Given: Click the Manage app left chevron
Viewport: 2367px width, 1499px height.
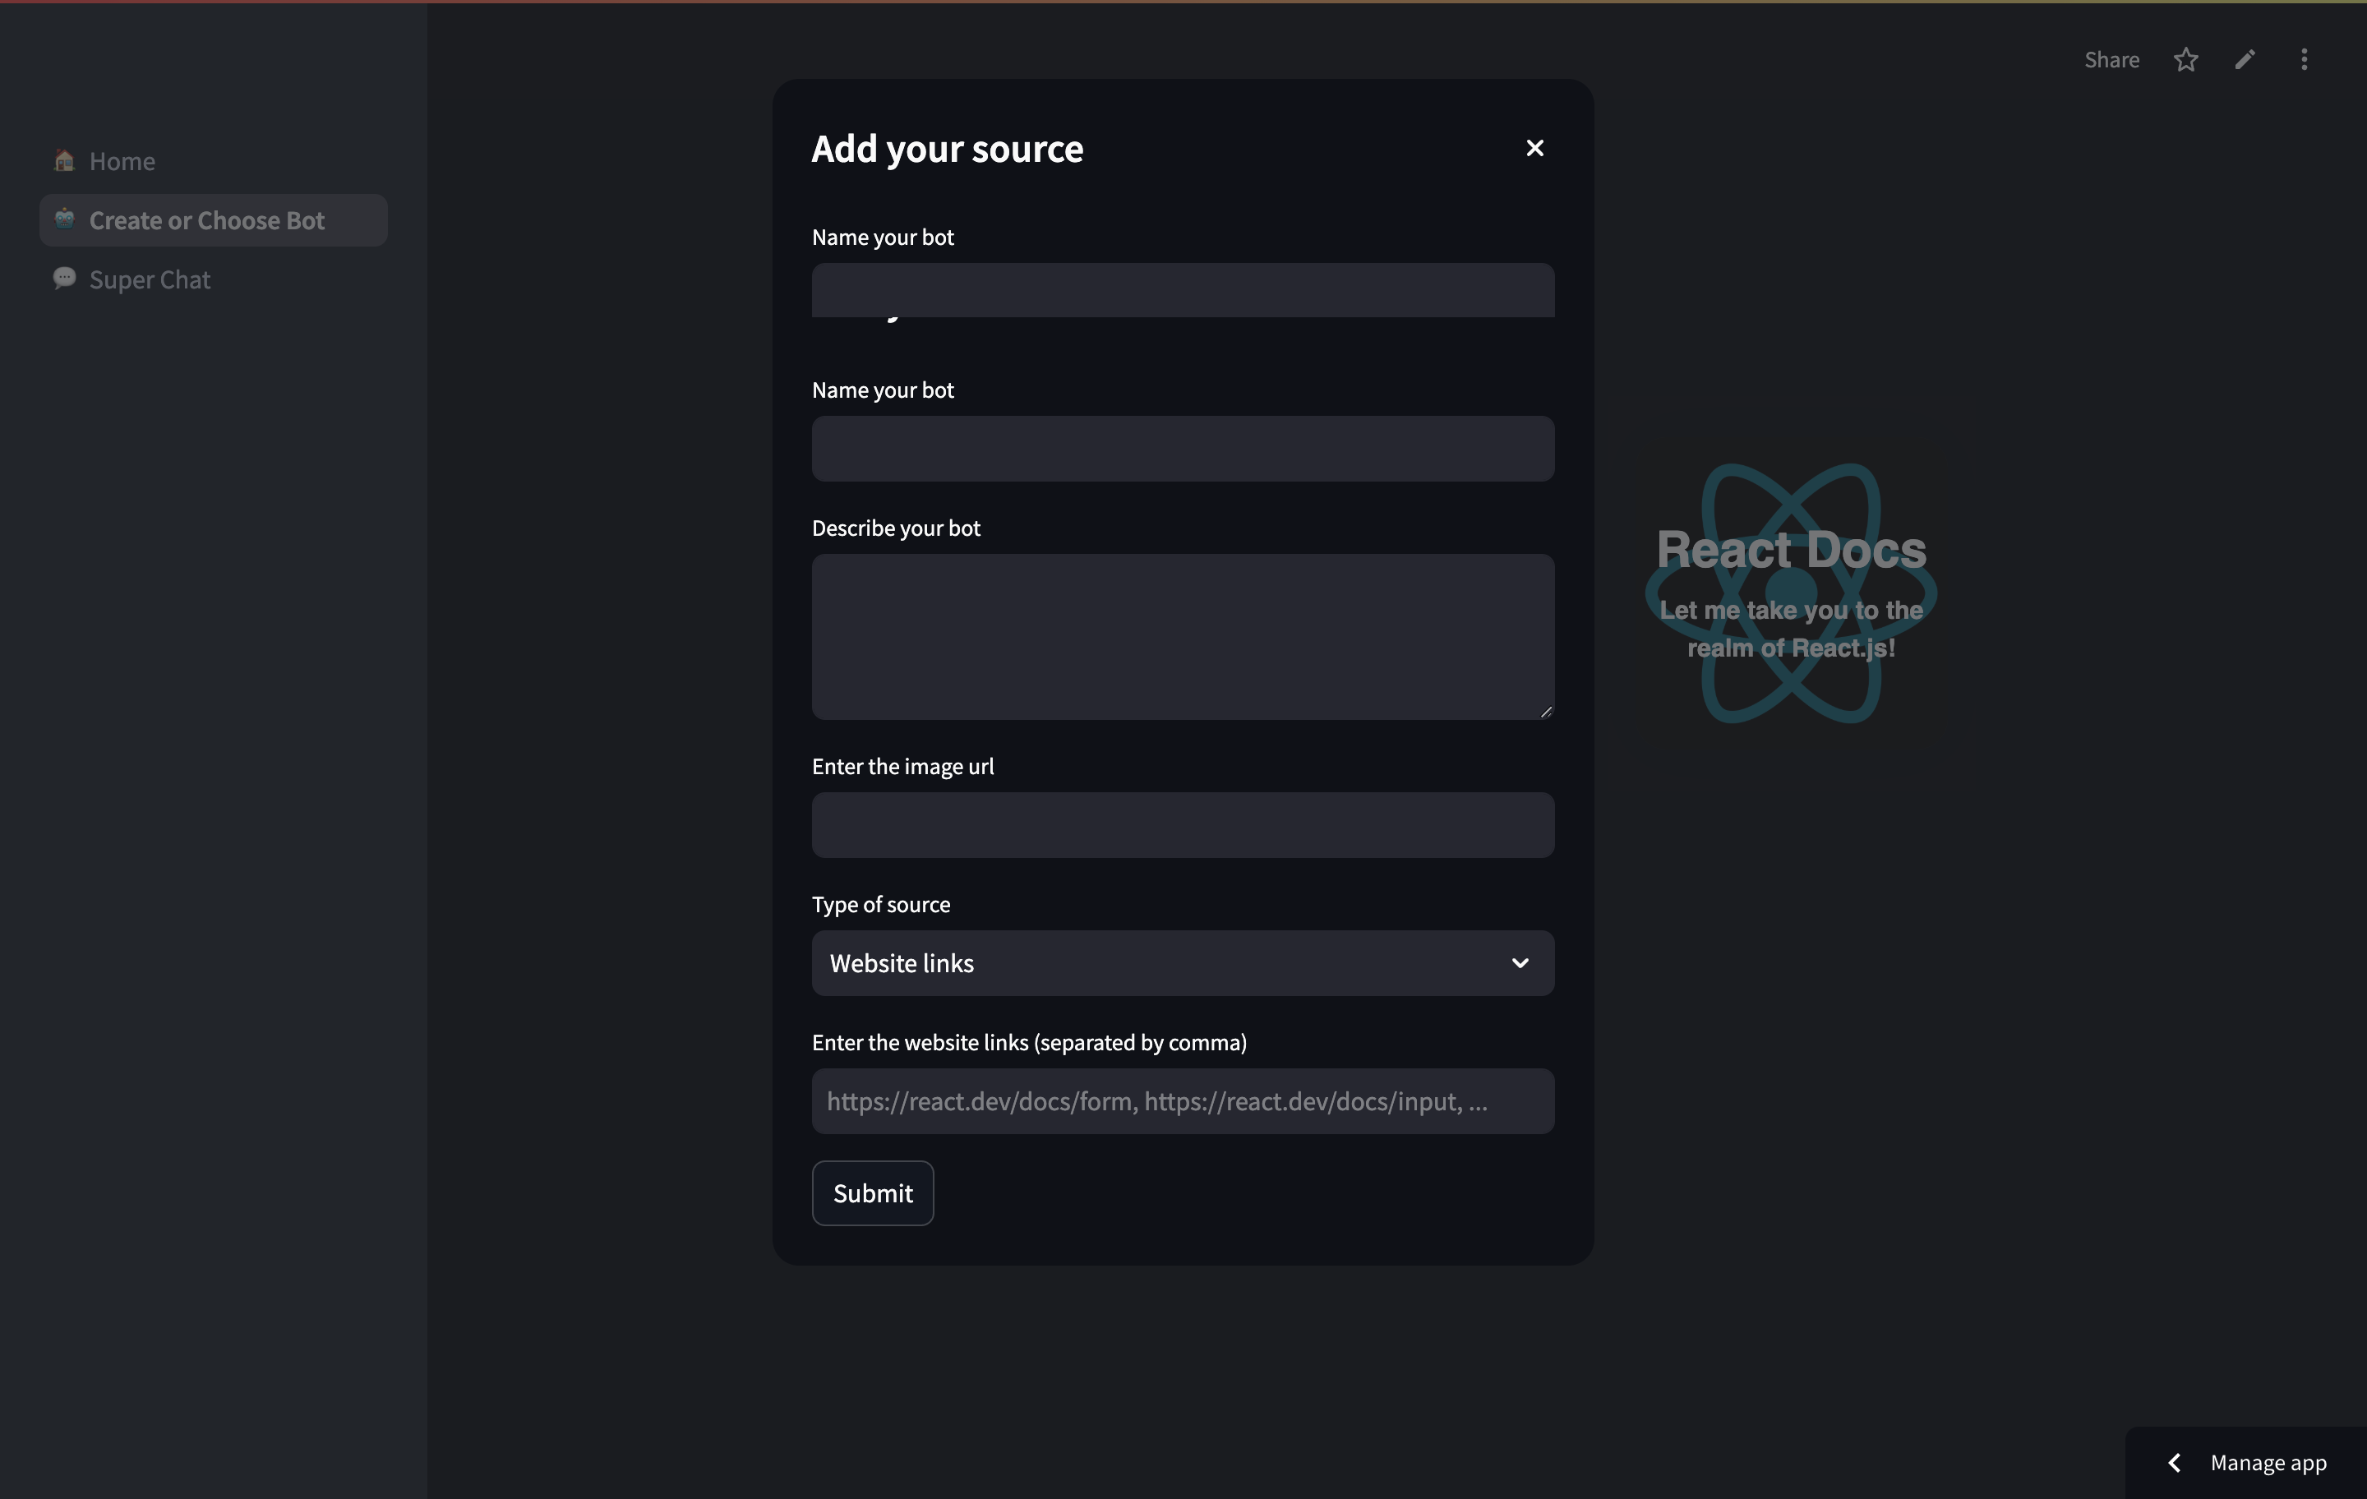Looking at the screenshot, I should click(2176, 1463).
